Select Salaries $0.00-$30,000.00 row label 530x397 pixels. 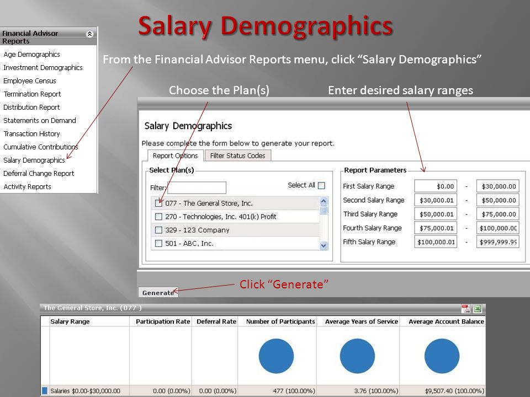[x=85, y=391]
